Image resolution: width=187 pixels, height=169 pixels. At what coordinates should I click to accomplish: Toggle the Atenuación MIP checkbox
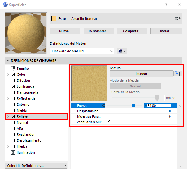(108, 122)
